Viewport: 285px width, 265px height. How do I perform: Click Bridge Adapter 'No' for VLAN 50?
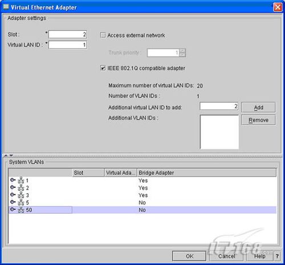142,210
